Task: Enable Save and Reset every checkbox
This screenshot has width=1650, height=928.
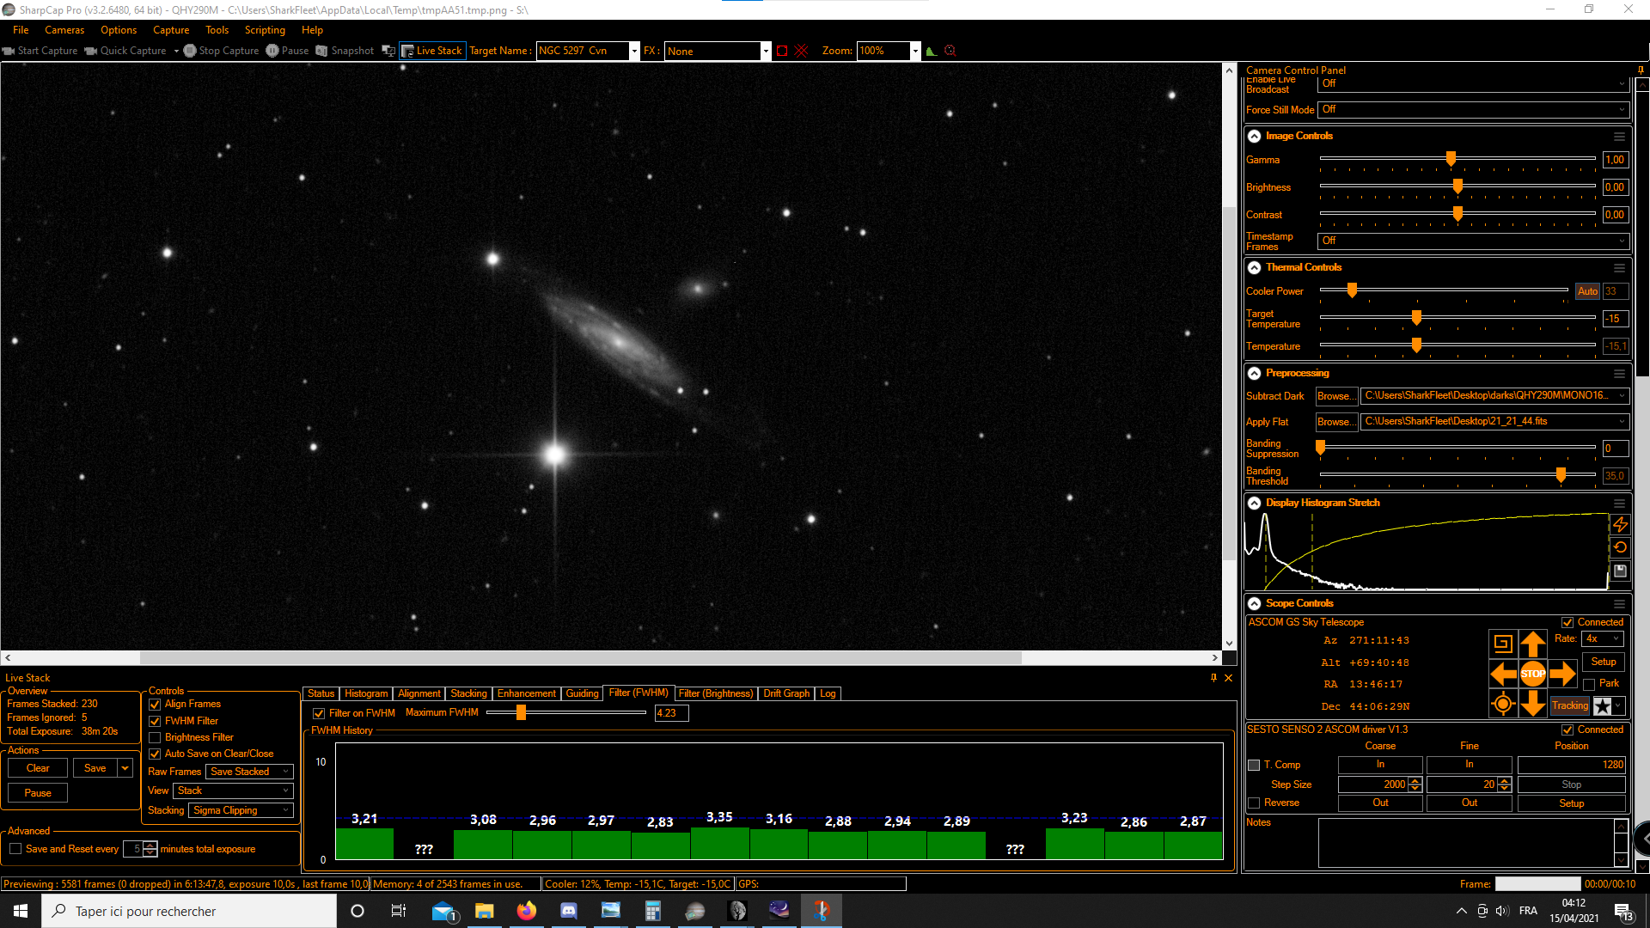Action: [15, 849]
